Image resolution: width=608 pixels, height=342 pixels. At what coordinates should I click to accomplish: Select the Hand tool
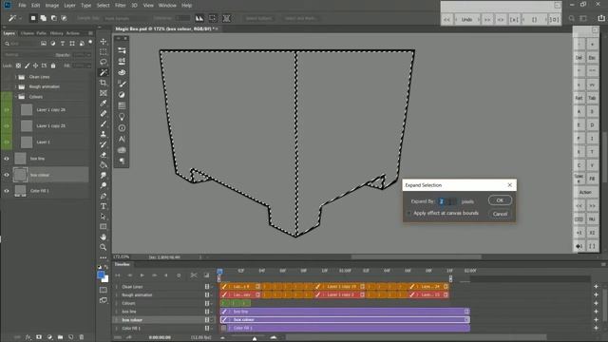[104, 237]
